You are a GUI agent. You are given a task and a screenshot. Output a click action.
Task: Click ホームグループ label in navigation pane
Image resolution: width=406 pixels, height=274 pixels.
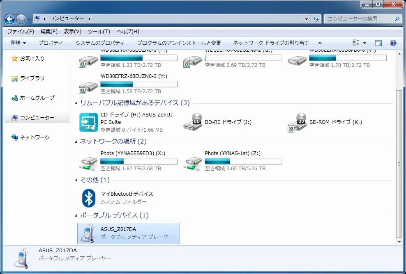tap(37, 98)
